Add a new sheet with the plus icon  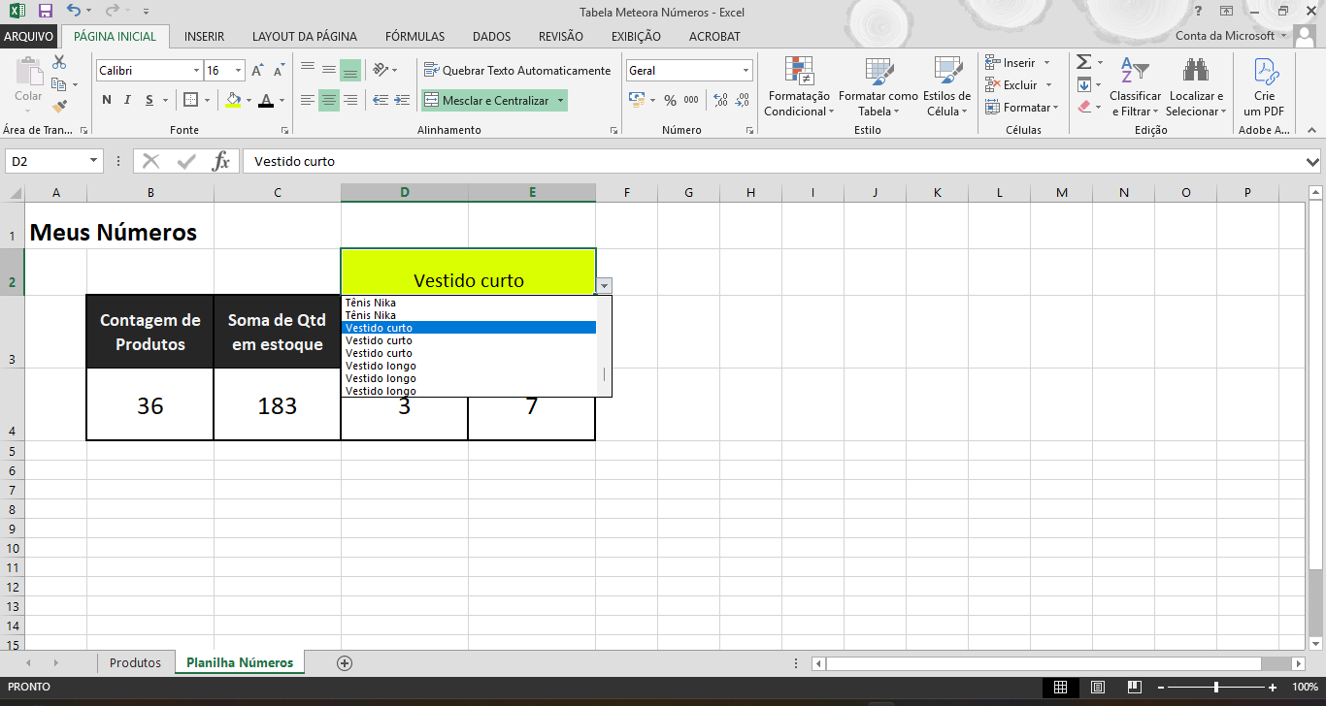[344, 663]
